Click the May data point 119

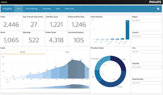(30, 74)
